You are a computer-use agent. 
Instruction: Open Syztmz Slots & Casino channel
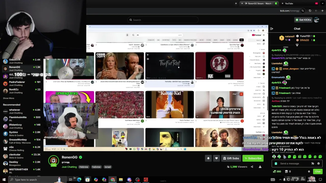click(x=22, y=133)
